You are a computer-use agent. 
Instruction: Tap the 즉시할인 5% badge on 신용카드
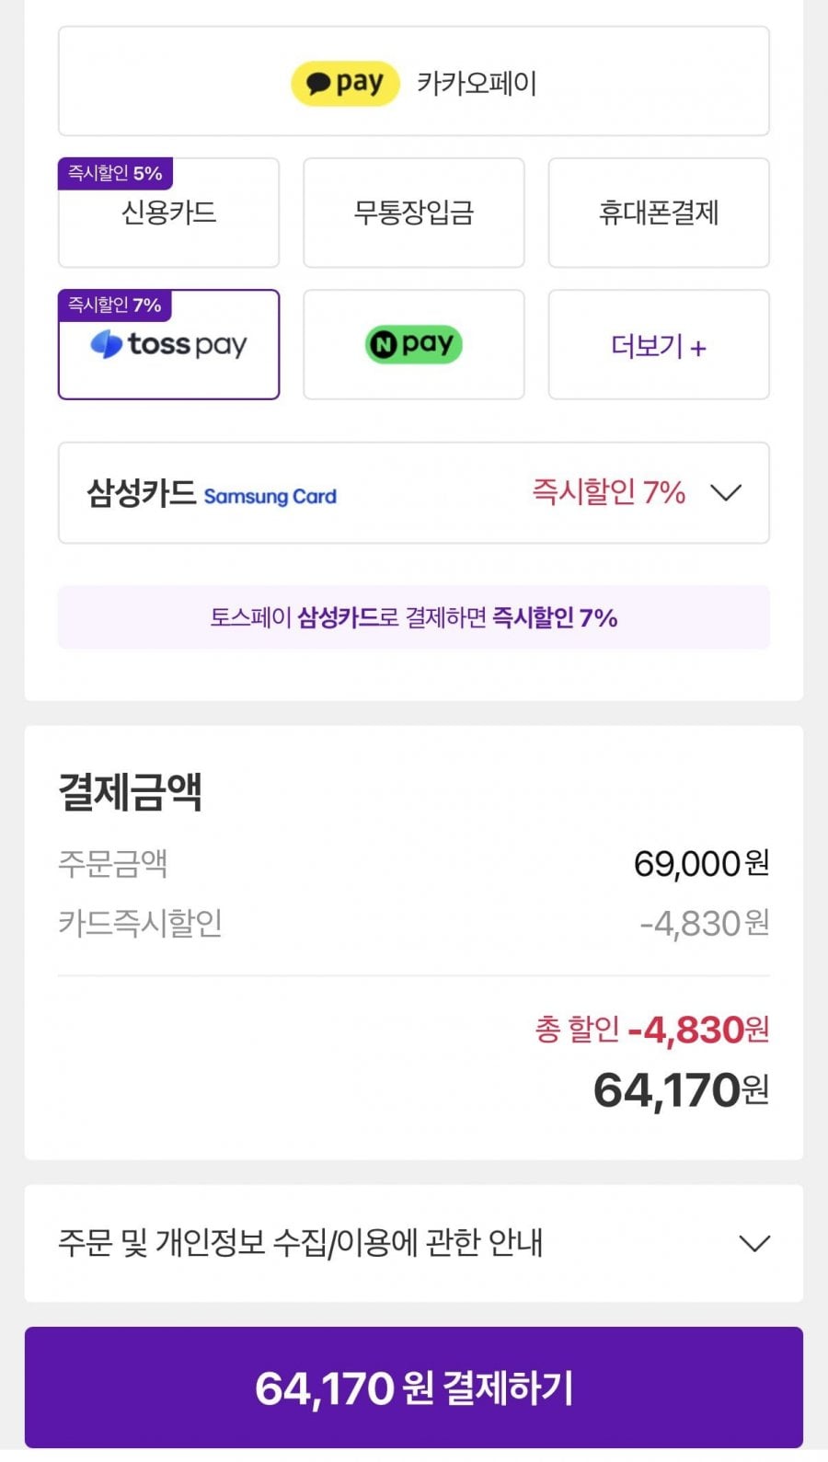(115, 173)
